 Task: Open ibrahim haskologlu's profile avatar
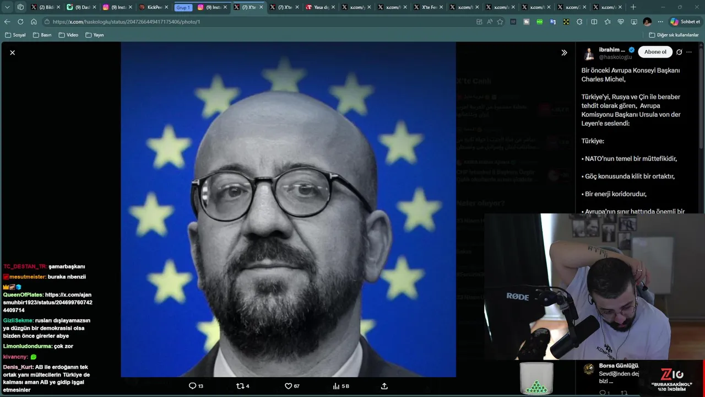pyautogui.click(x=589, y=53)
